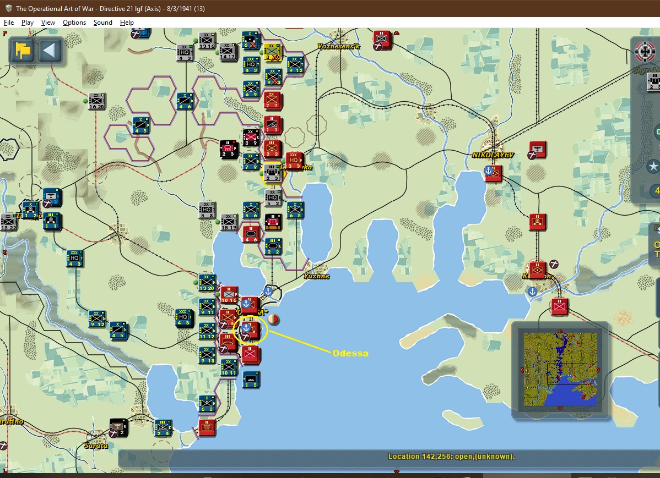The width and height of the screenshot is (660, 478).
Task: Click the left-pointing back arrow button
Action: click(x=50, y=51)
